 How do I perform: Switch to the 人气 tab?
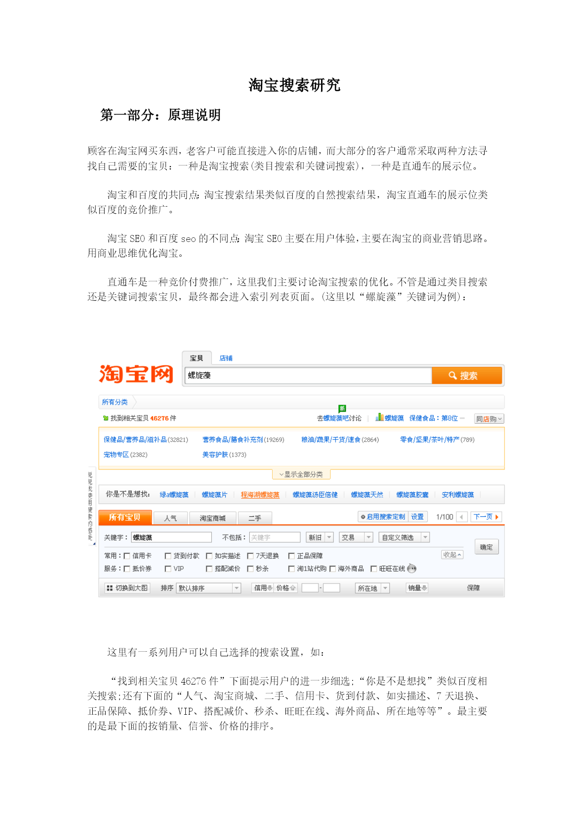point(171,518)
